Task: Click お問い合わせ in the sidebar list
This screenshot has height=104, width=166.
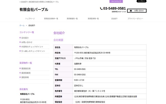Action: click(x=27, y=42)
